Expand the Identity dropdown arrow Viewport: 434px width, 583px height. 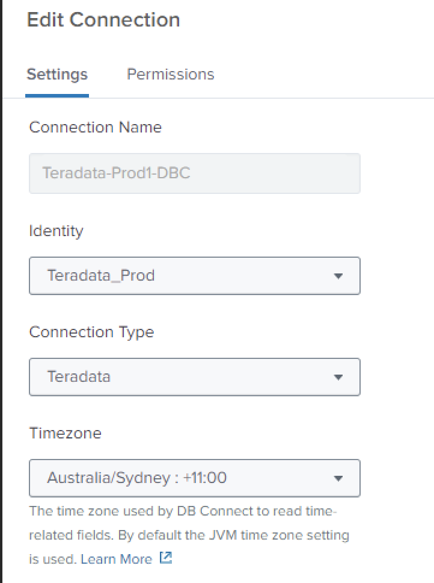pos(338,276)
